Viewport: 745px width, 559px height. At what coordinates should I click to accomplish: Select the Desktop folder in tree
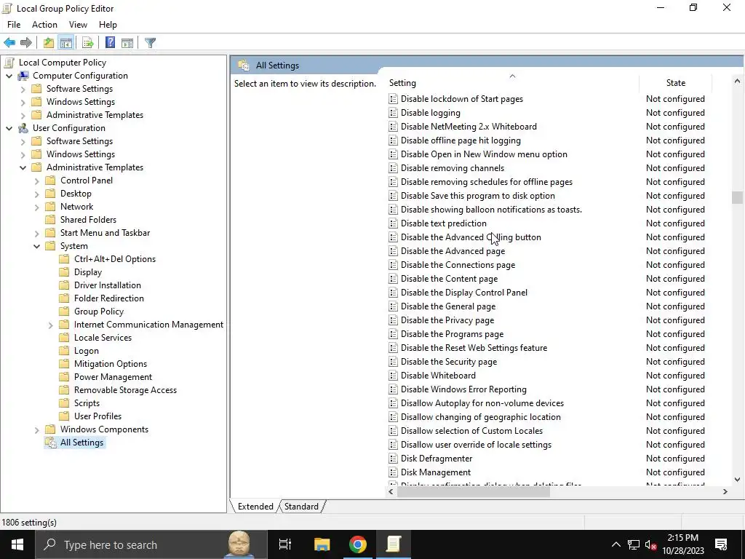(x=76, y=194)
